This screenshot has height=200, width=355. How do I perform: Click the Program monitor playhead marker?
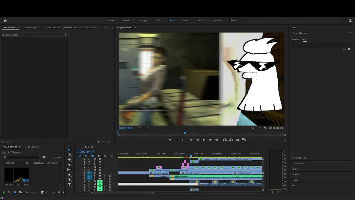coord(185,133)
